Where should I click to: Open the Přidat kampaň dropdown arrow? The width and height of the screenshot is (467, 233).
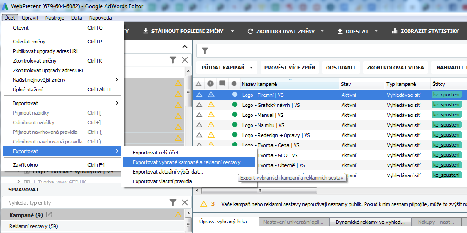tap(252, 68)
